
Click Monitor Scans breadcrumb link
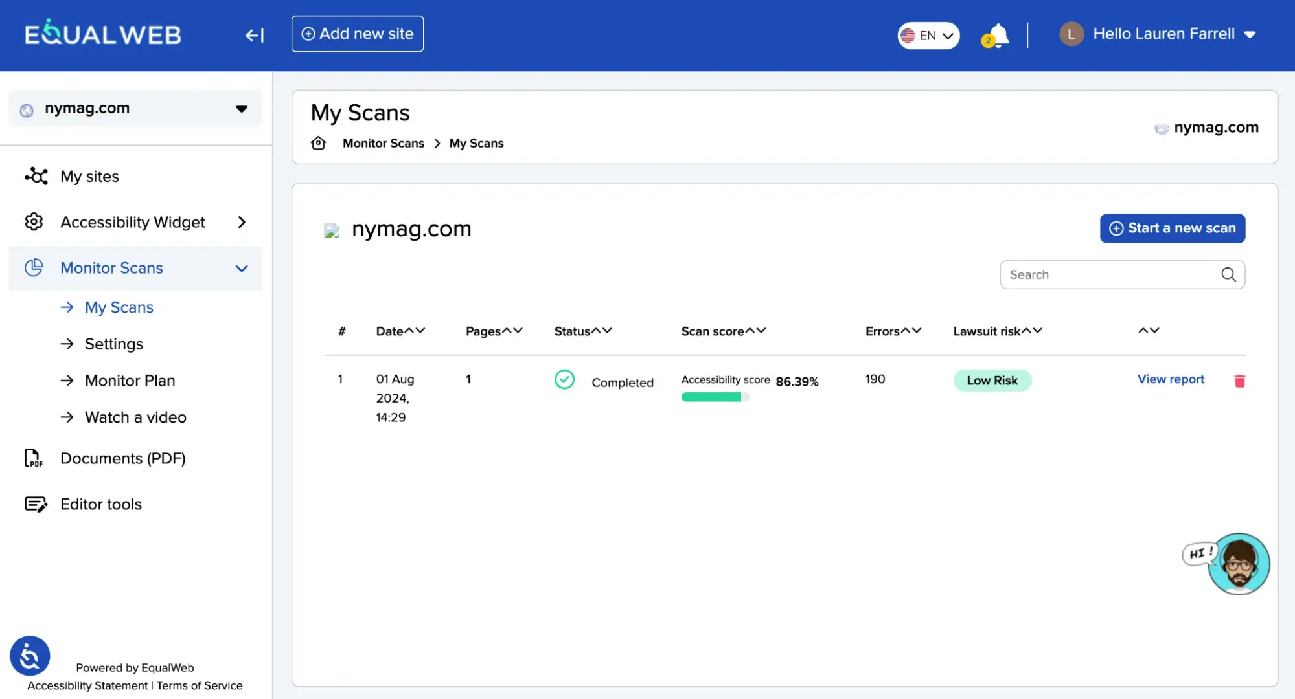[x=384, y=143]
